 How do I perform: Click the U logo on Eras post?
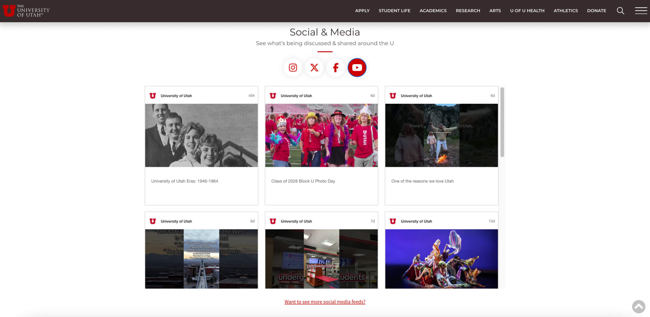[153, 96]
